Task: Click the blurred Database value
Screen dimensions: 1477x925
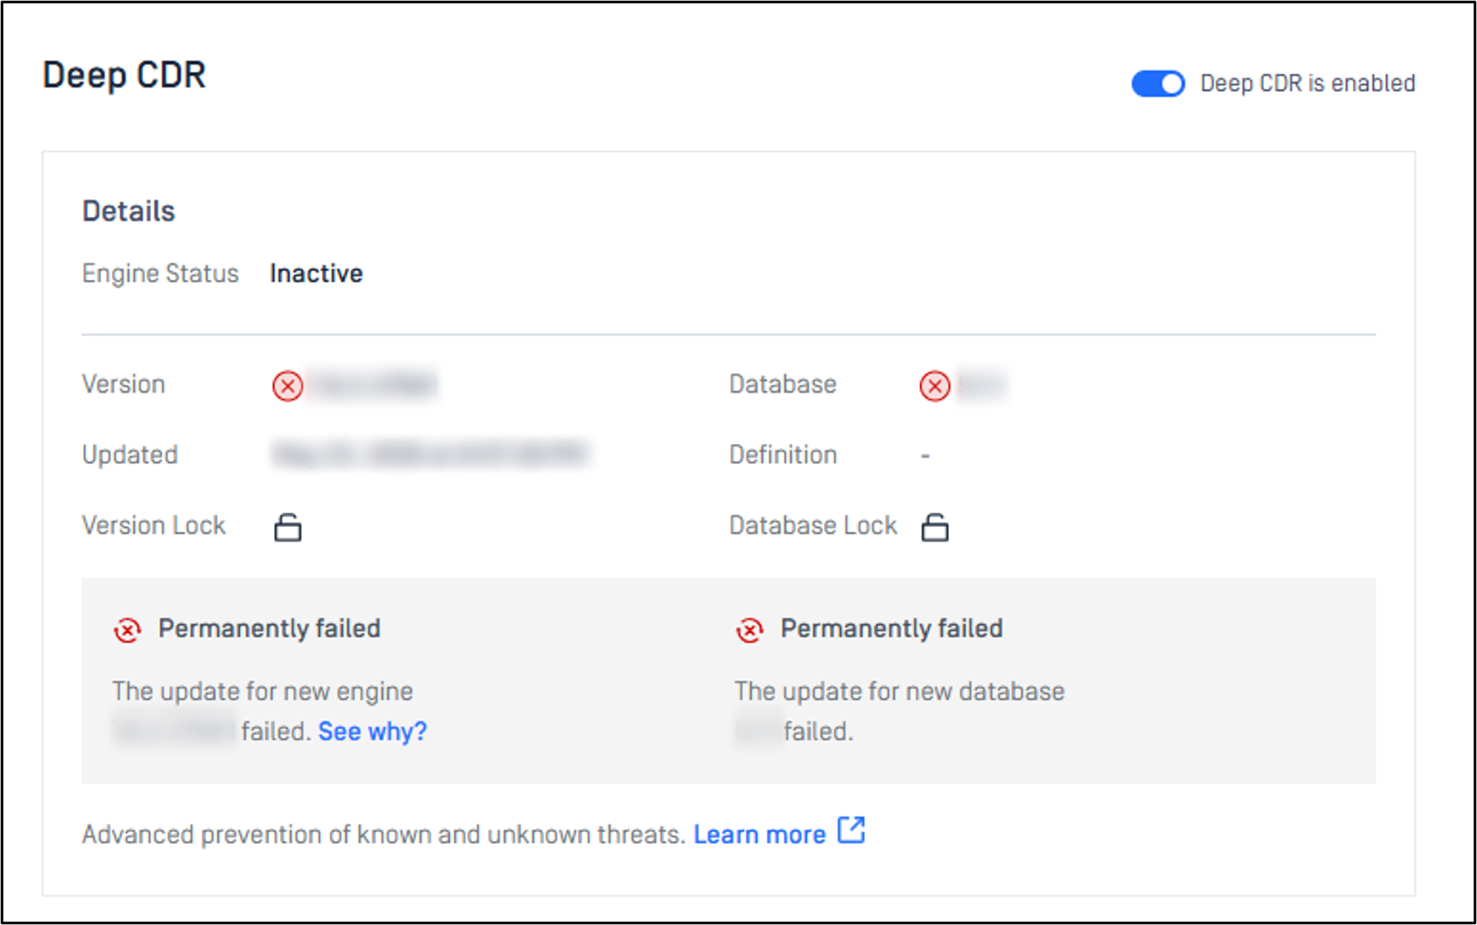Action: (x=981, y=385)
